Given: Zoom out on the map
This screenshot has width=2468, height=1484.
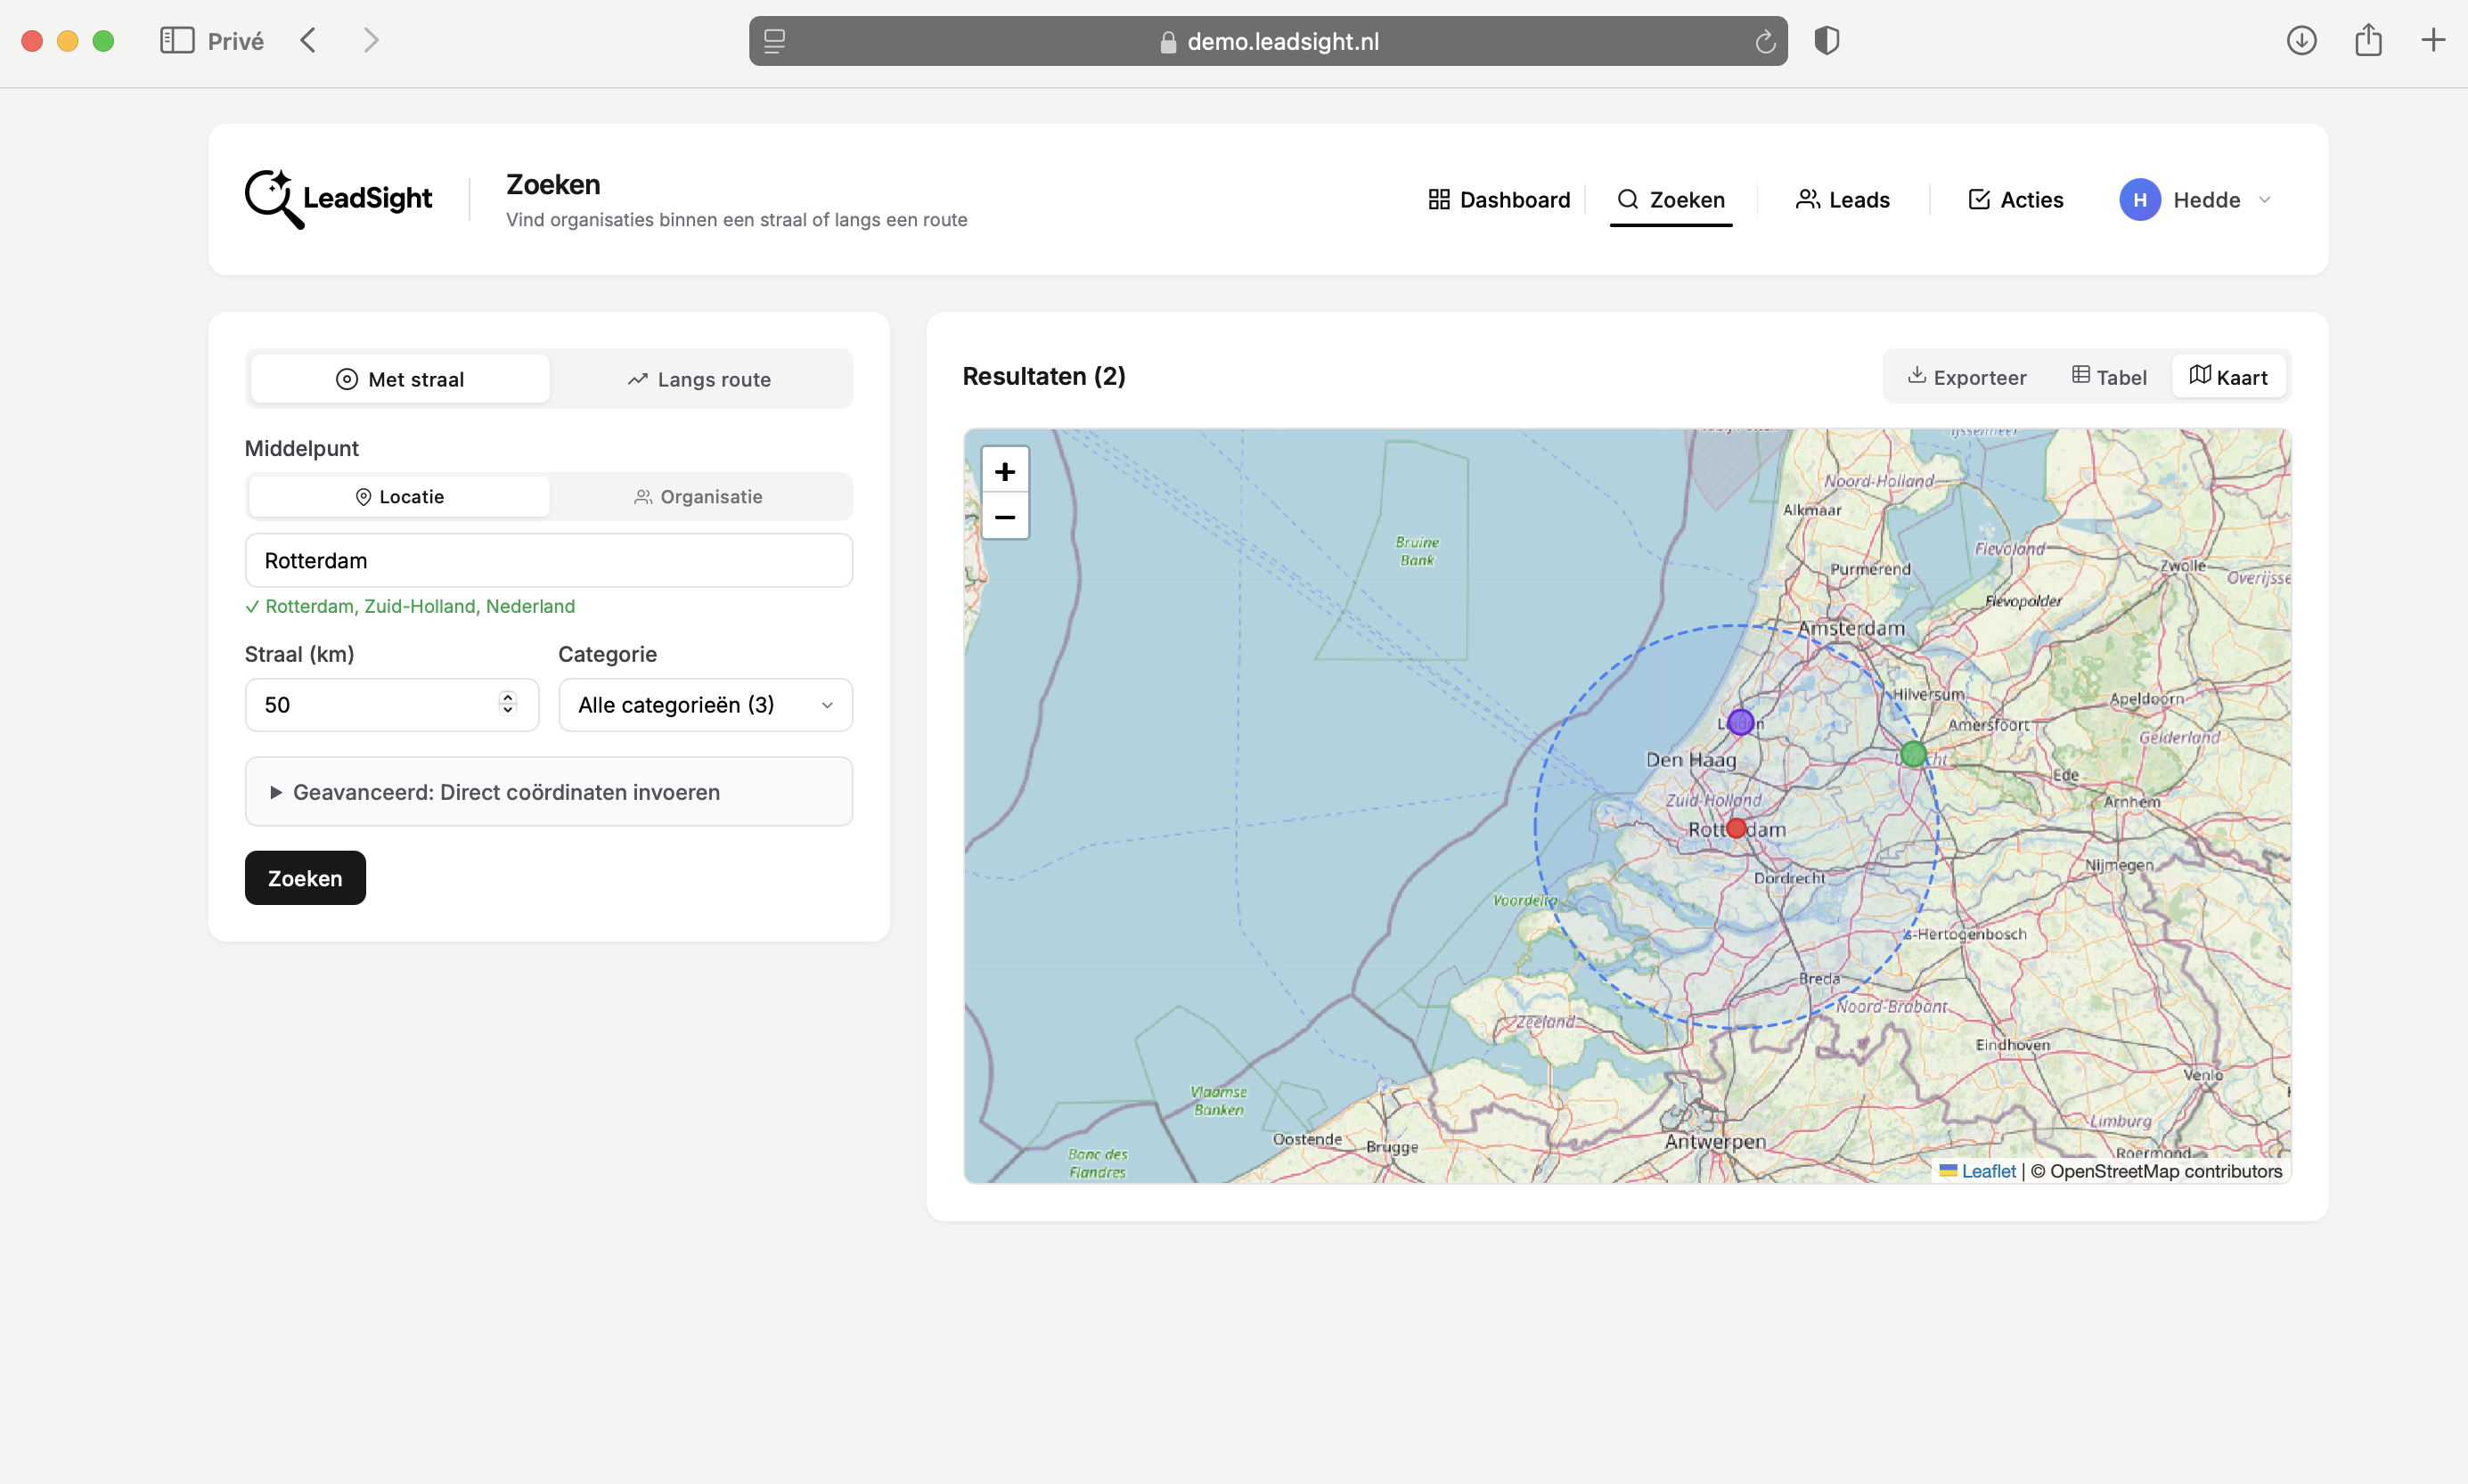Looking at the screenshot, I should pyautogui.click(x=1004, y=517).
